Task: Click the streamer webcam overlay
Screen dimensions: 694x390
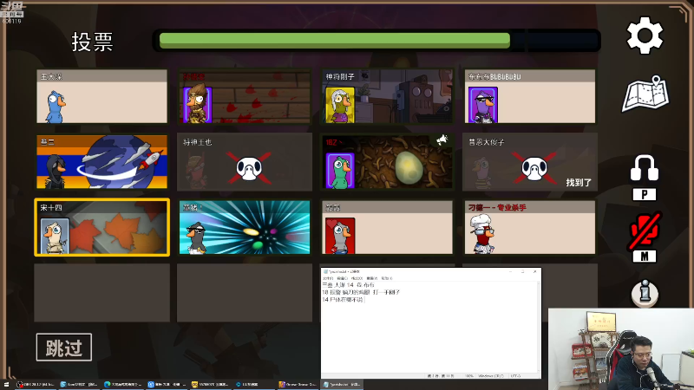Action: coord(621,349)
